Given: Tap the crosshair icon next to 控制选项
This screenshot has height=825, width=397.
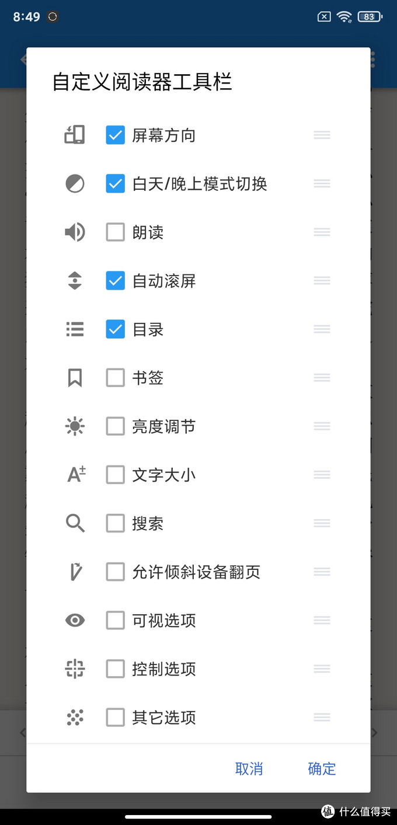Looking at the screenshot, I should (75, 669).
